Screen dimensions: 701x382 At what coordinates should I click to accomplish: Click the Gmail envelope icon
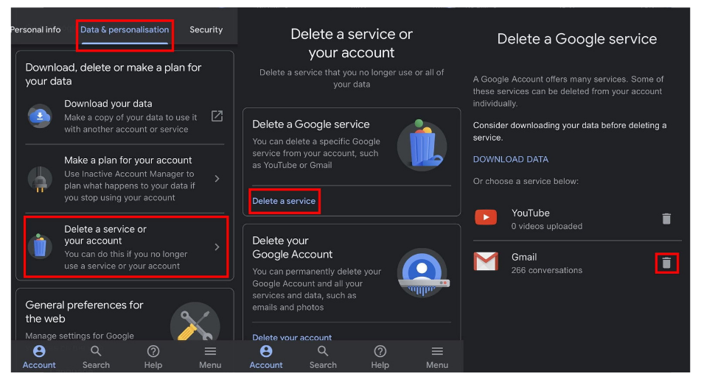(486, 261)
